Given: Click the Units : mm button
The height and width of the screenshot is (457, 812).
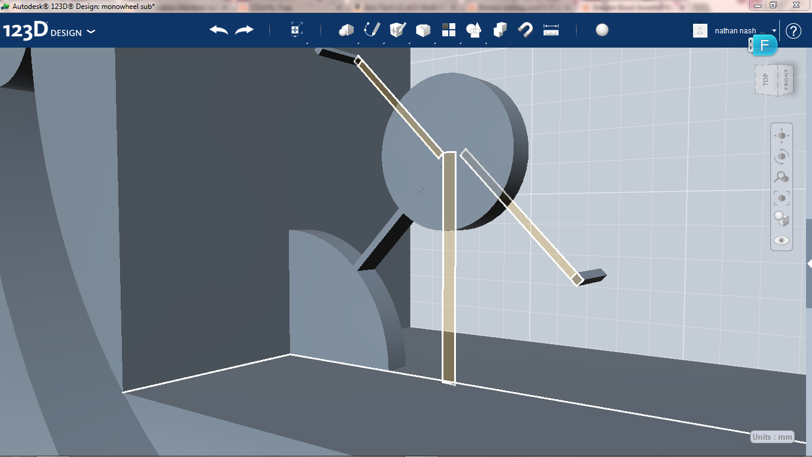Looking at the screenshot, I should coord(772,437).
